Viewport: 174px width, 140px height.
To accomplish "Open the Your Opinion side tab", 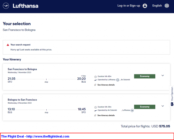I will [172, 96].
